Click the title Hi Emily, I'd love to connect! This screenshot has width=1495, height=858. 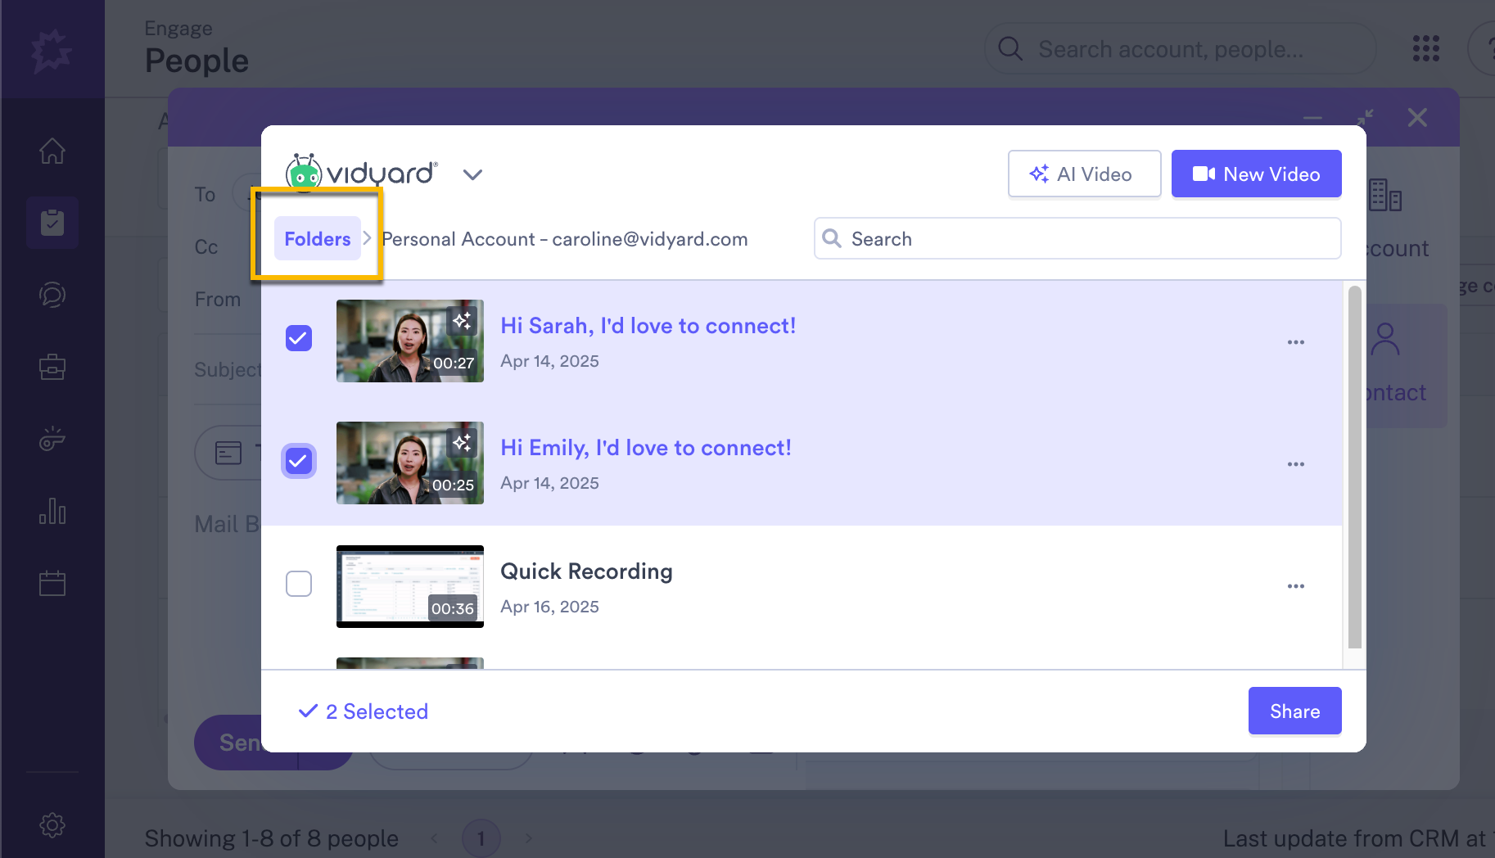click(x=646, y=448)
